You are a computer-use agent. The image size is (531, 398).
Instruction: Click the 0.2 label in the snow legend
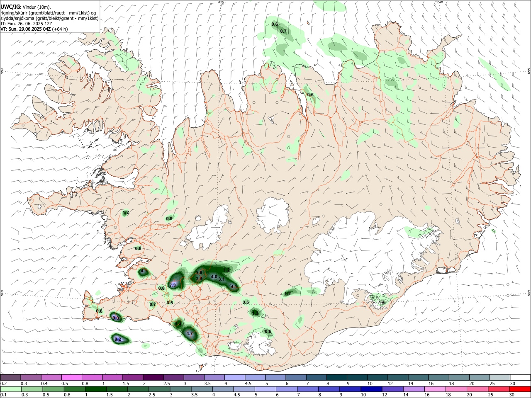point(3,383)
